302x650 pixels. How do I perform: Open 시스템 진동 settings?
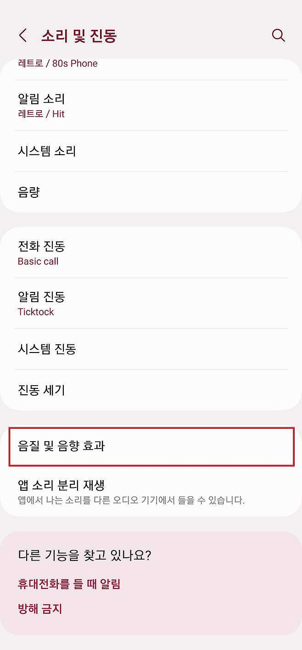click(47, 349)
